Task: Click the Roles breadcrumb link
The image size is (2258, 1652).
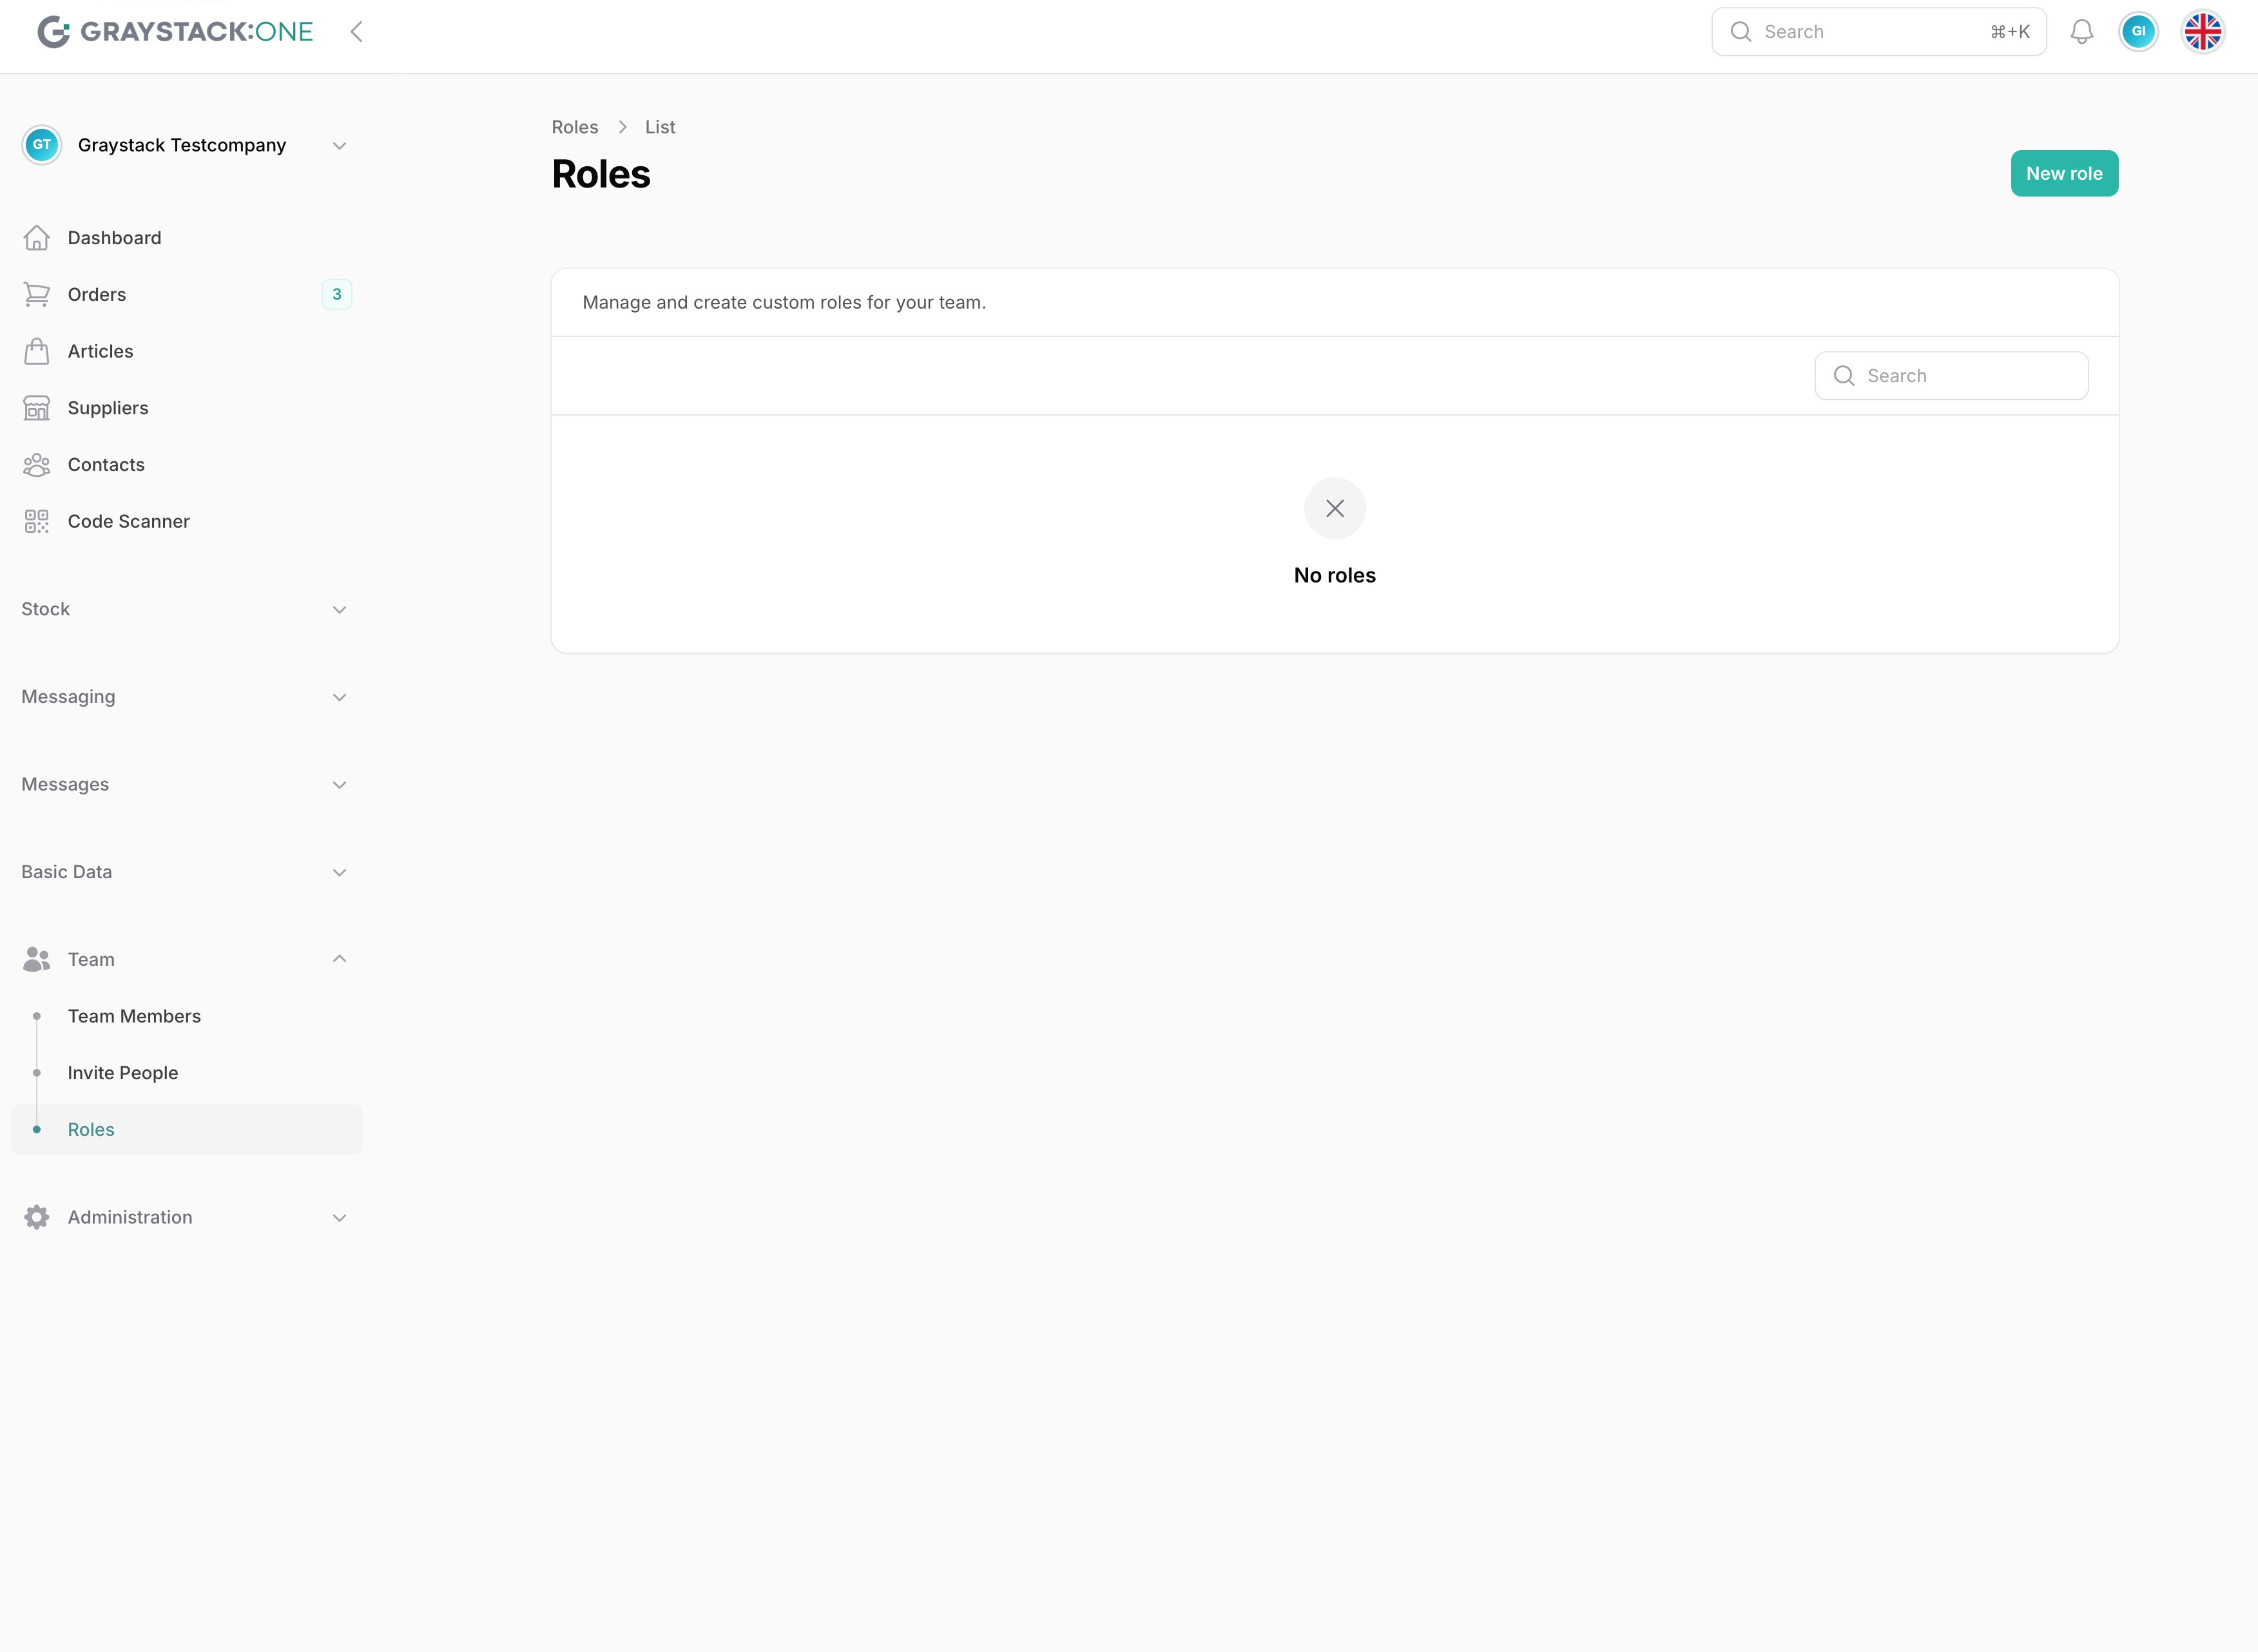Action: (x=574, y=127)
